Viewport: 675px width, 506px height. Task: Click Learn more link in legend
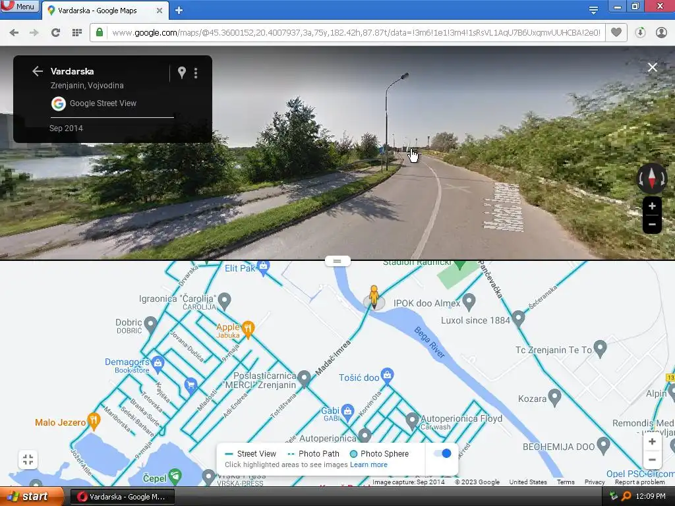pyautogui.click(x=368, y=464)
